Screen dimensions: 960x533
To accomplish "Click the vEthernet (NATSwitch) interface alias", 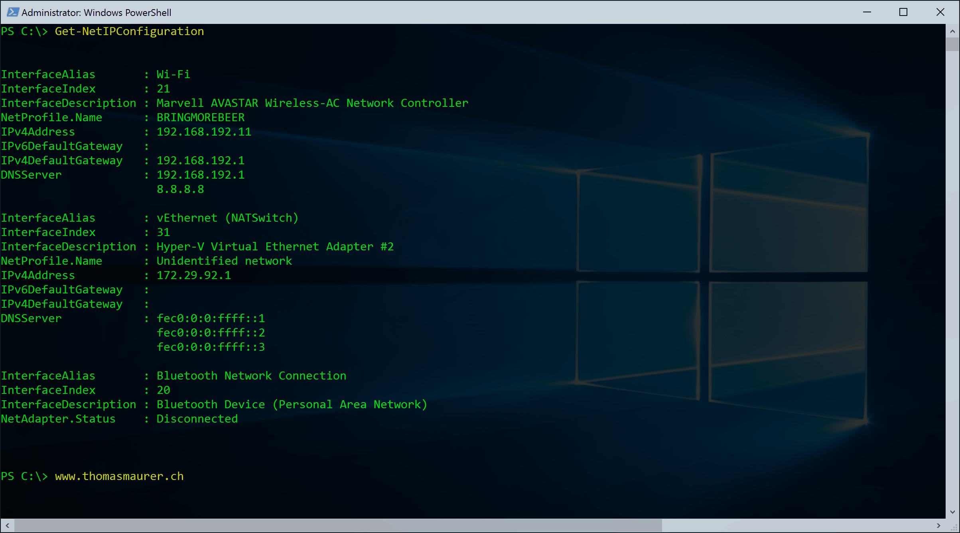I will (x=227, y=218).
